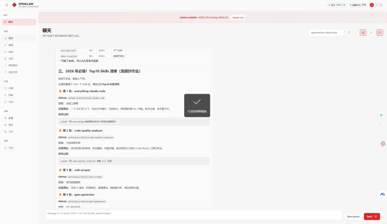This screenshot has width=387, height=224.
Task: Click the 聊天 page title
Action: click(47, 30)
